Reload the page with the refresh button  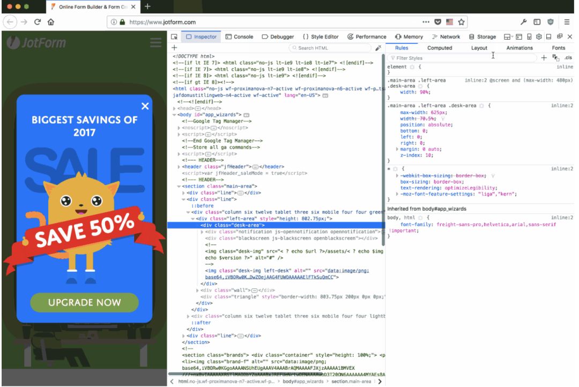[x=38, y=22]
